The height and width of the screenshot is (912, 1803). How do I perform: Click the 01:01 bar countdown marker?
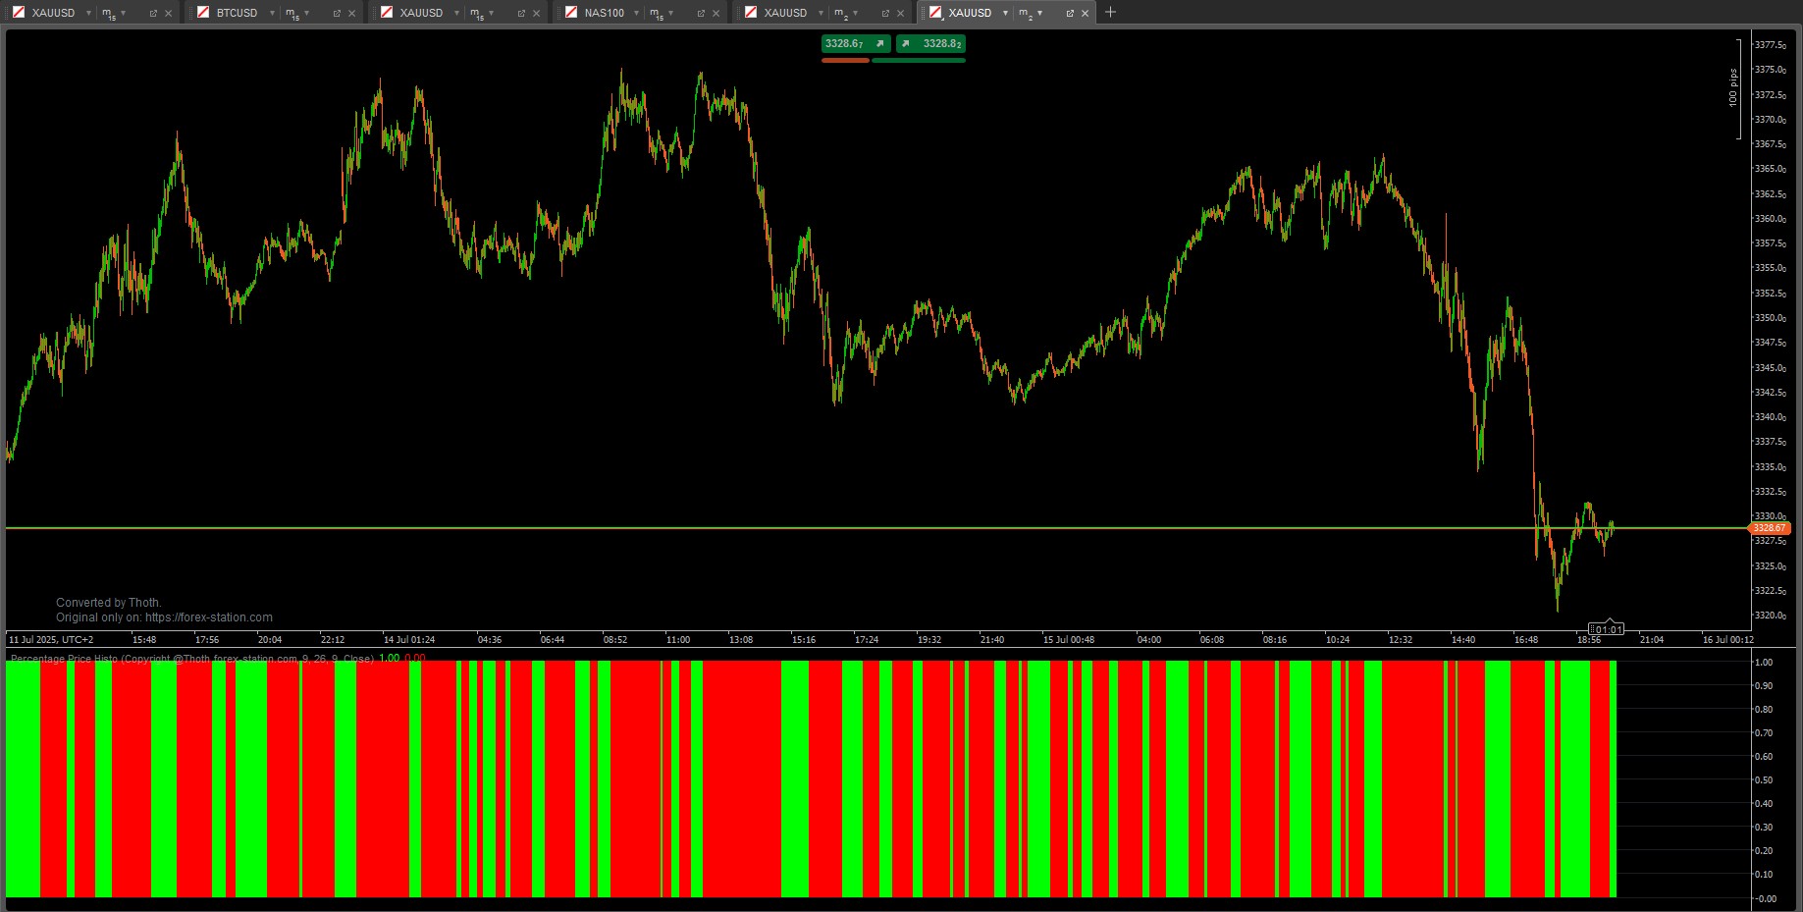point(1606,629)
